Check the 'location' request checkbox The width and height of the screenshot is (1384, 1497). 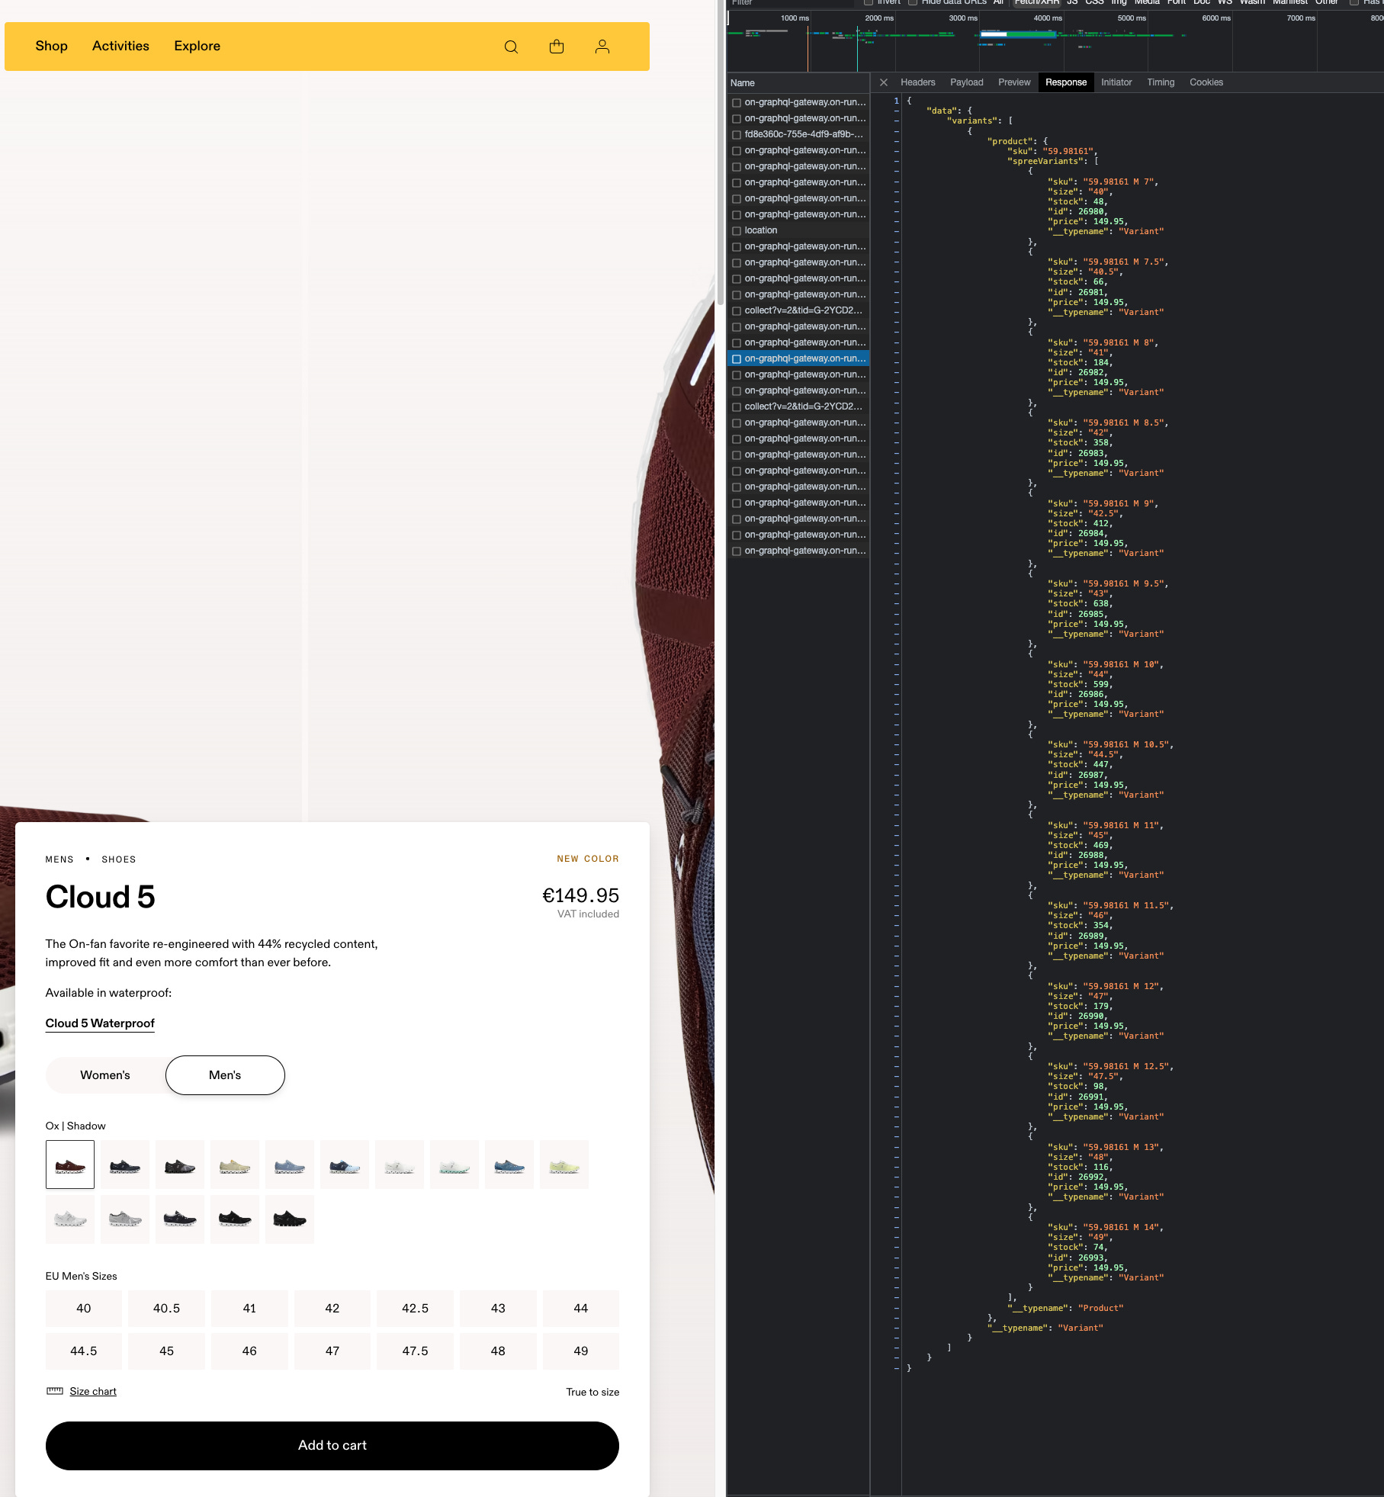pos(737,230)
